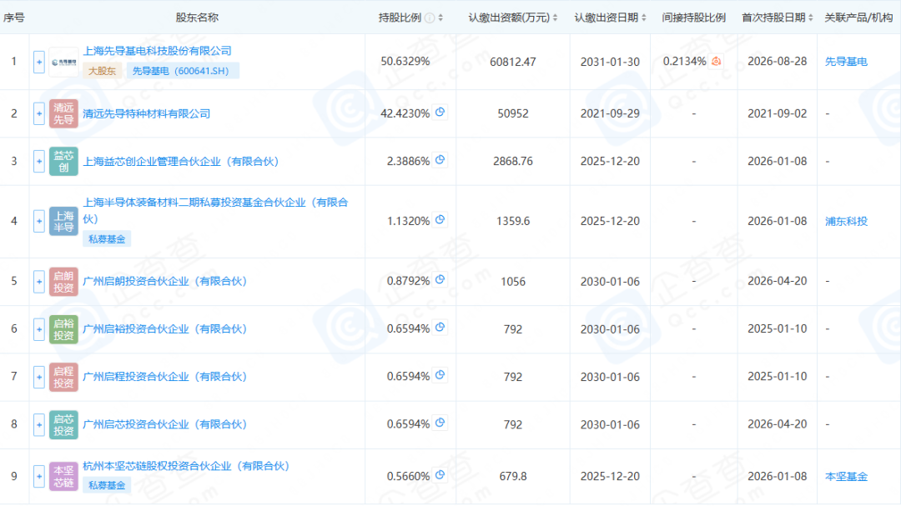Click the 2021-09-02 first holding date
901x506 pixels.
[x=778, y=113]
